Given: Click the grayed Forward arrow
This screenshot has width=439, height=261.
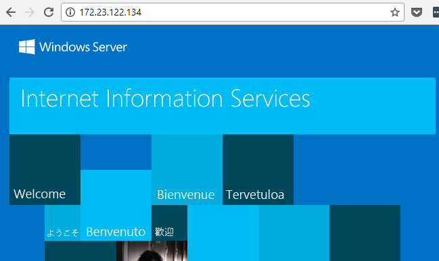Looking at the screenshot, I should (x=30, y=12).
